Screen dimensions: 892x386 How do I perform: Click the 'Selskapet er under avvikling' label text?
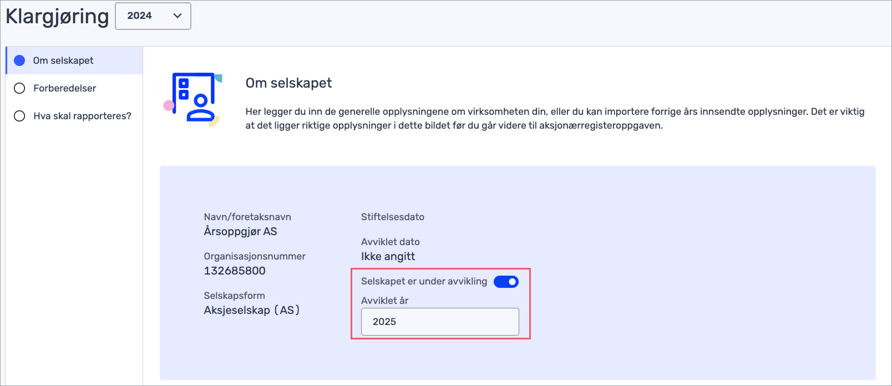click(424, 282)
